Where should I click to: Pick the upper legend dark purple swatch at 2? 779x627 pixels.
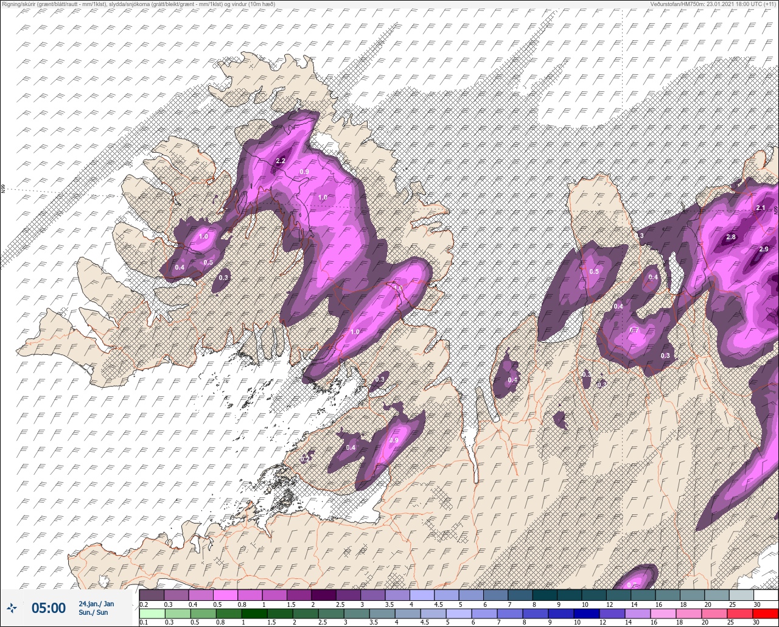323,595
